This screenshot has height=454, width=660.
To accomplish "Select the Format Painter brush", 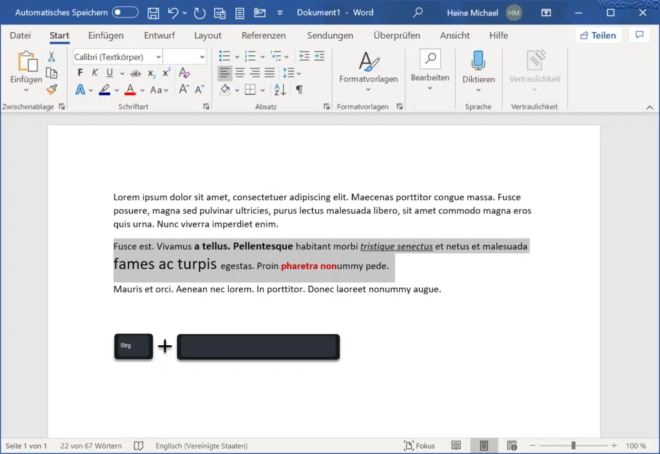I will [52, 90].
